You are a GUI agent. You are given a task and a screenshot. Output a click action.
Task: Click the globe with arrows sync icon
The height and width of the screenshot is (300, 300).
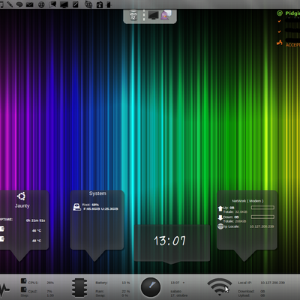88,4
